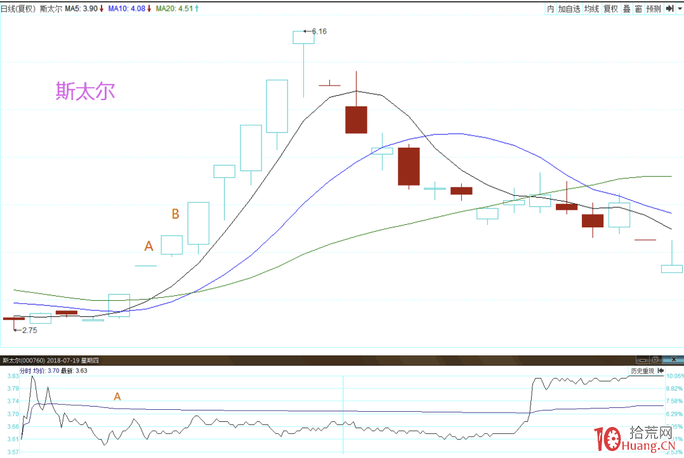Click the 窗 window button
684x458 pixels.
click(x=638, y=9)
